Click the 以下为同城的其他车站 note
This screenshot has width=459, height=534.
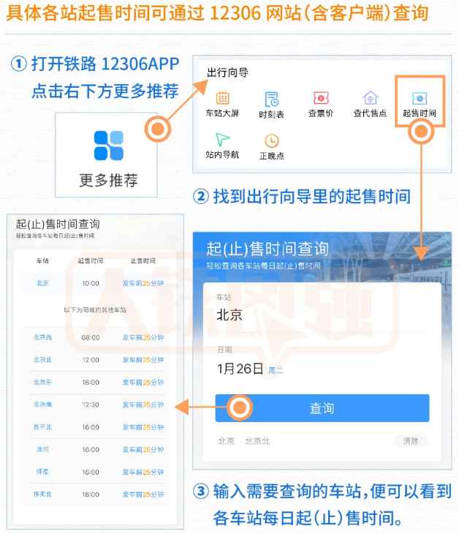point(95,310)
